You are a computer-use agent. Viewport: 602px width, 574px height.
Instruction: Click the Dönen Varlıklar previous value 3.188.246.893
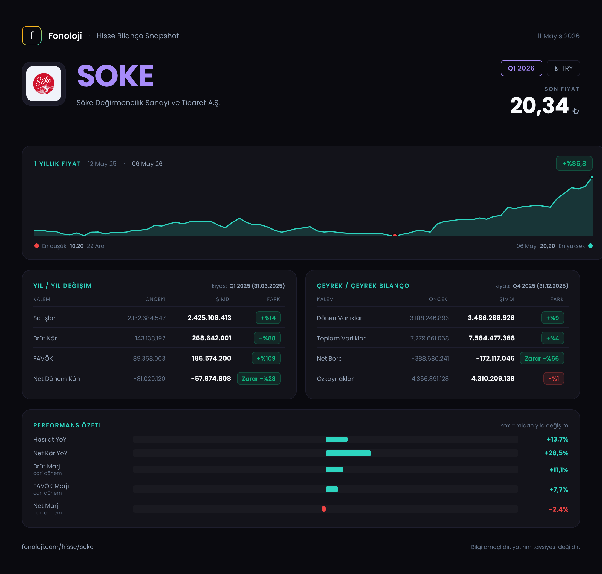click(x=429, y=318)
